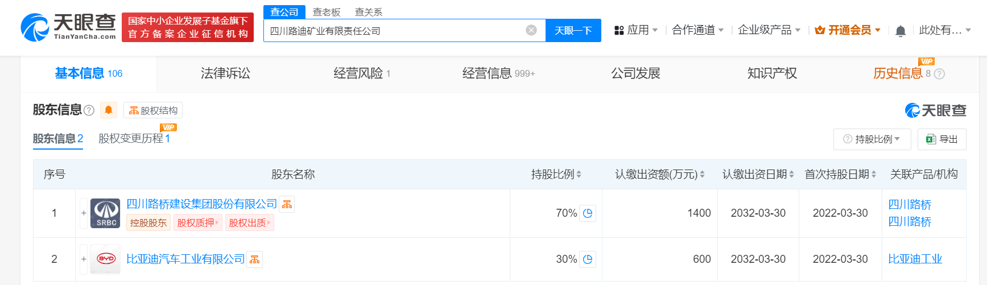Open the 比亚迪工业 related link
Screen dimensions: 987x285
pos(915,259)
